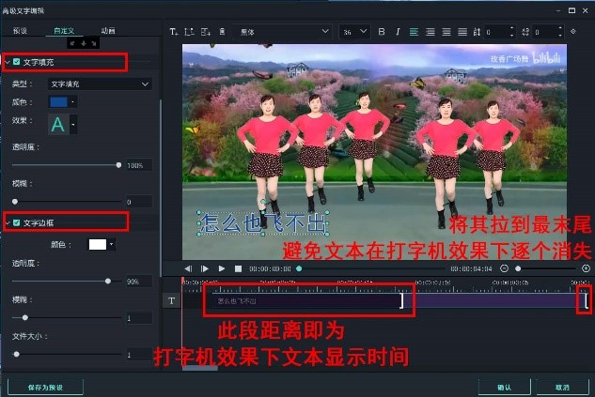
Task: Close the advanced text edit window
Action: (x=586, y=10)
